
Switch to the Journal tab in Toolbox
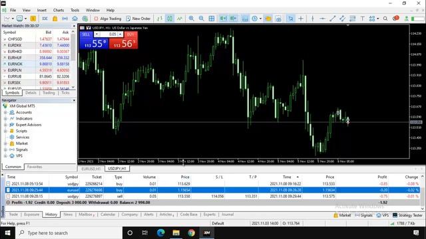tap(228, 214)
